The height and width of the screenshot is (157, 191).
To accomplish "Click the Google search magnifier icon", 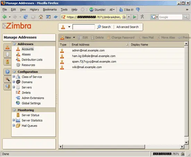I will click(x=185, y=17).
